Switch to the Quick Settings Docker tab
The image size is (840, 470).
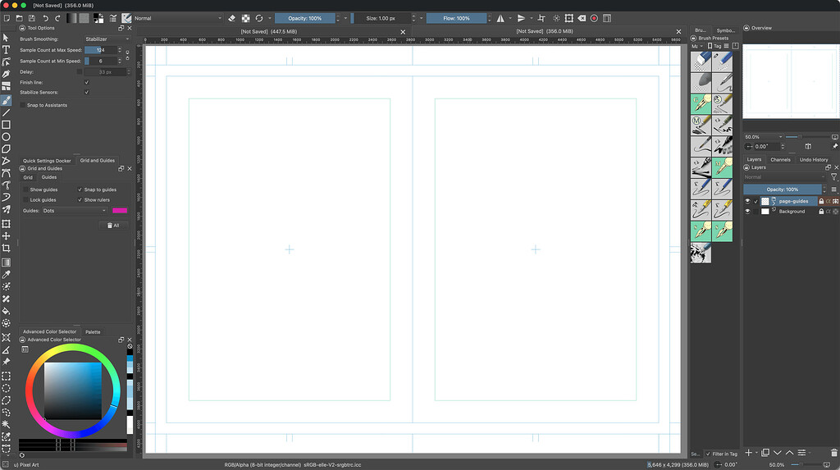point(47,161)
